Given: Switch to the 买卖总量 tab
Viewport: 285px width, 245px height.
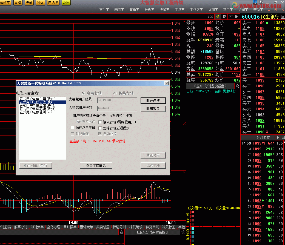Looking at the screenshot, I should coord(103,227).
